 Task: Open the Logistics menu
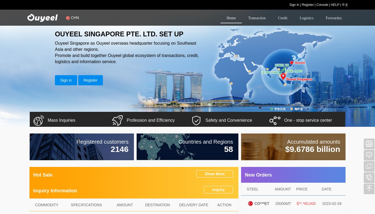click(306, 18)
